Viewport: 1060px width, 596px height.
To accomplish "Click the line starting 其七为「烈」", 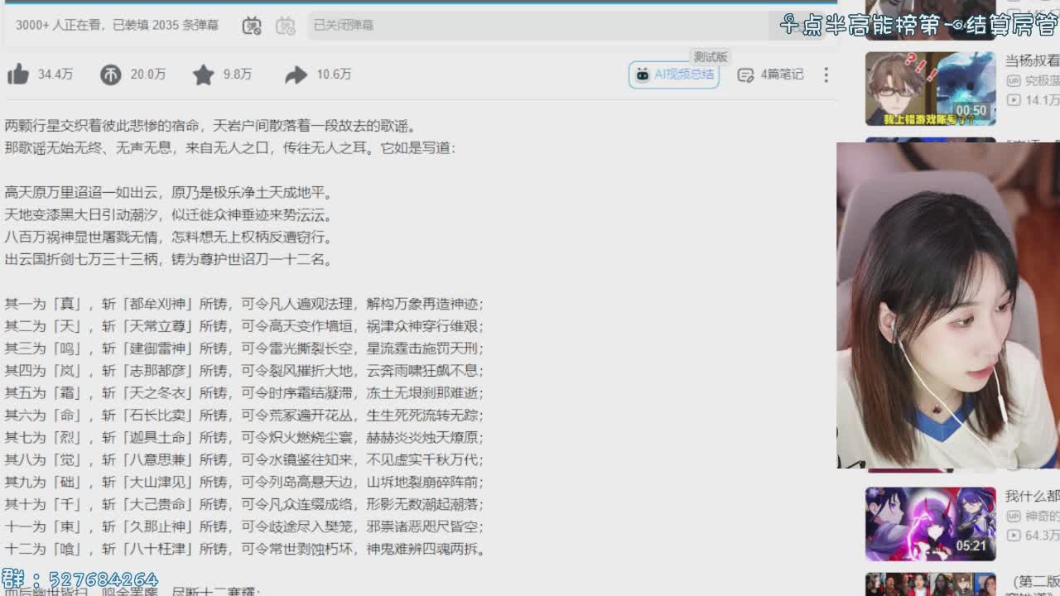I will coord(244,438).
